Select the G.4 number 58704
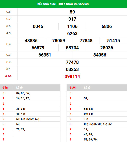Screen dimensions: 127x142 pyautogui.click(x=72, y=48)
